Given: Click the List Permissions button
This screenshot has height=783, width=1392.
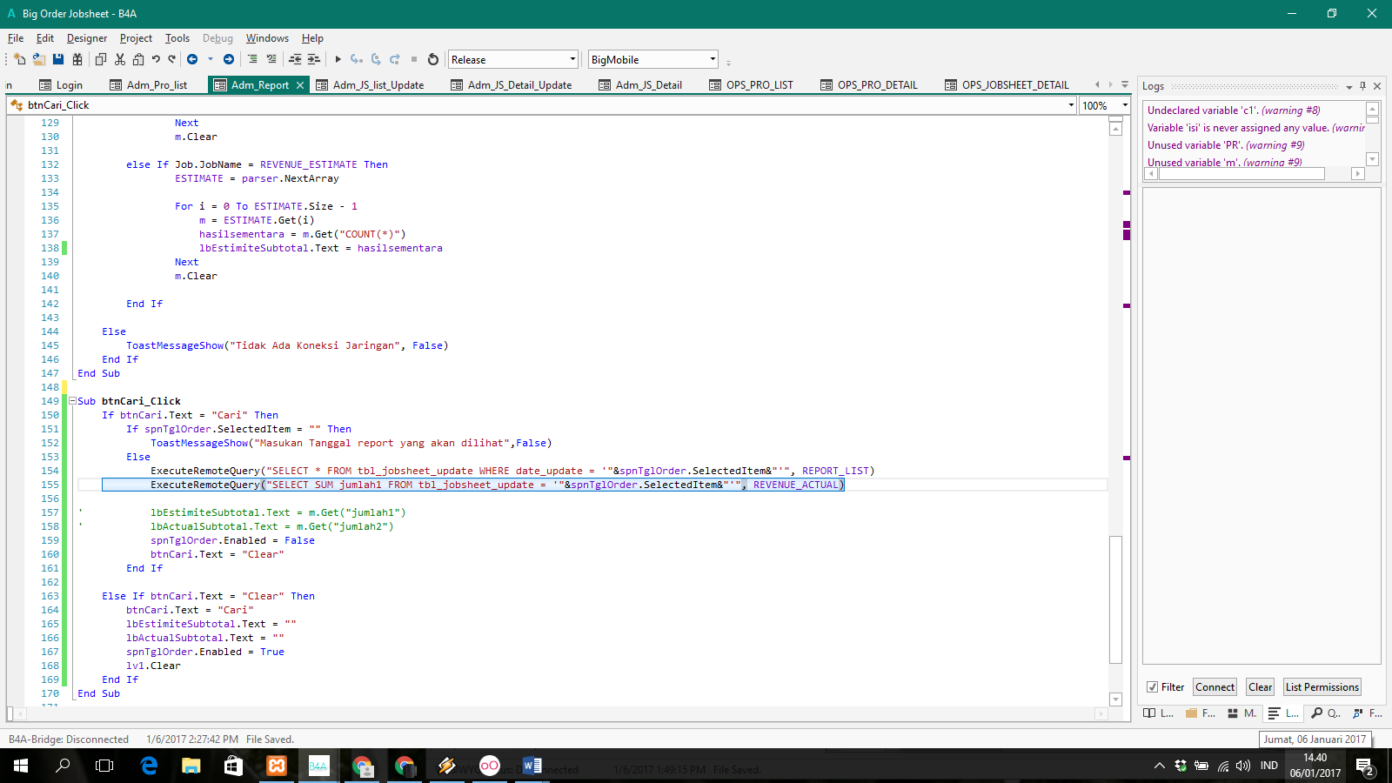Looking at the screenshot, I should (x=1322, y=687).
